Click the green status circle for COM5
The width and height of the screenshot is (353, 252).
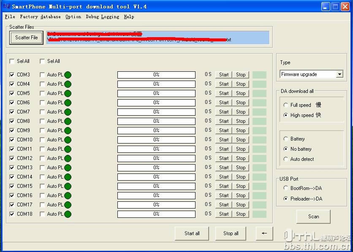coord(68,93)
